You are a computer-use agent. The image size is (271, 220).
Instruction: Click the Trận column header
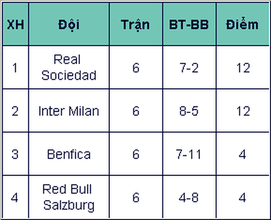136,24
